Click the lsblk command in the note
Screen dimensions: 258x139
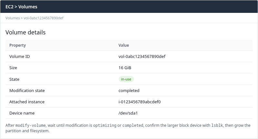[x=217, y=125]
